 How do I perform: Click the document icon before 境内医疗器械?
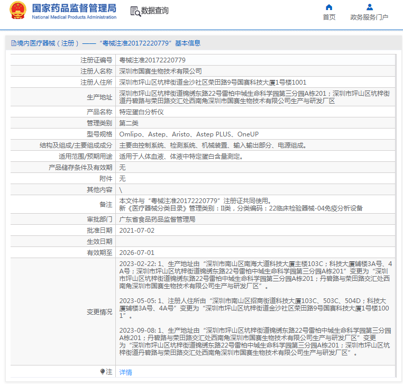click(13, 43)
